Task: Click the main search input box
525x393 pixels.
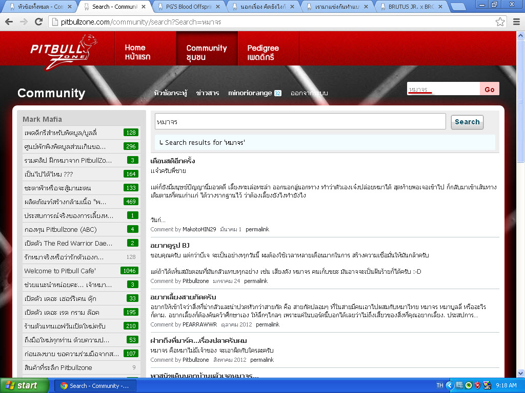Action: tap(300, 122)
